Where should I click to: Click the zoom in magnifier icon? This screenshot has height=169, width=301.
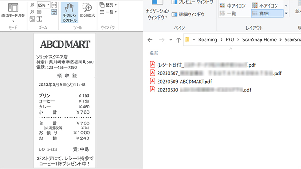(32, 5)
